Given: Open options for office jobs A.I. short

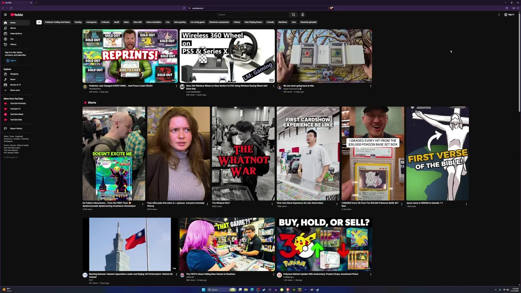Looking at the screenshot, I should click(x=207, y=203).
